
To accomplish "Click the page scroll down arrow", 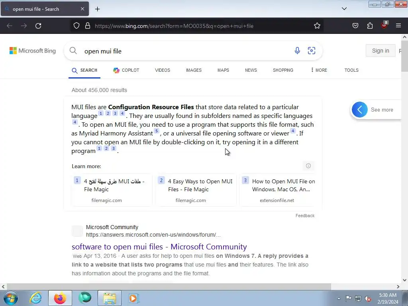I will 404,280.
